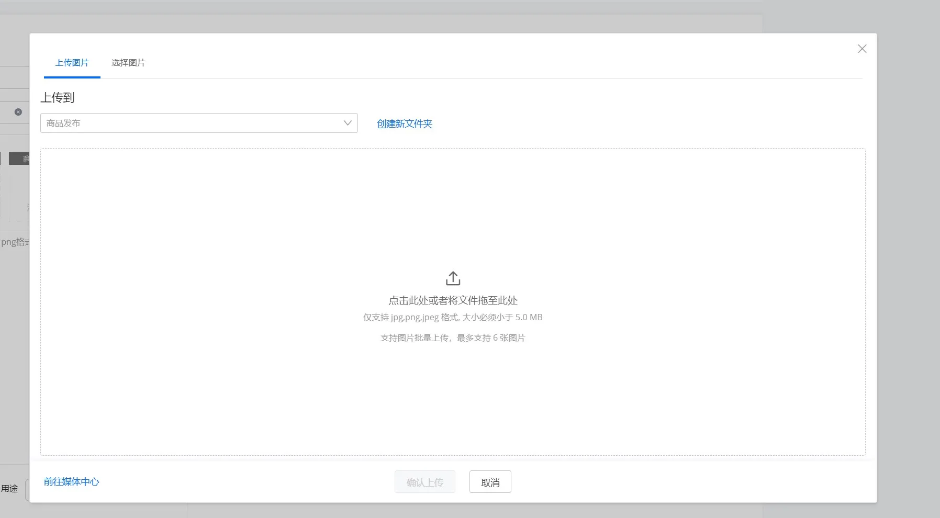Click the 创建新文件夹 link
This screenshot has height=518, width=940.
point(405,124)
